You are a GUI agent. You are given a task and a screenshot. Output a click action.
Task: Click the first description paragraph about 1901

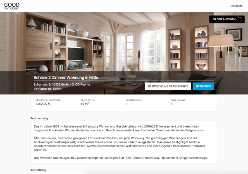[119, 128]
